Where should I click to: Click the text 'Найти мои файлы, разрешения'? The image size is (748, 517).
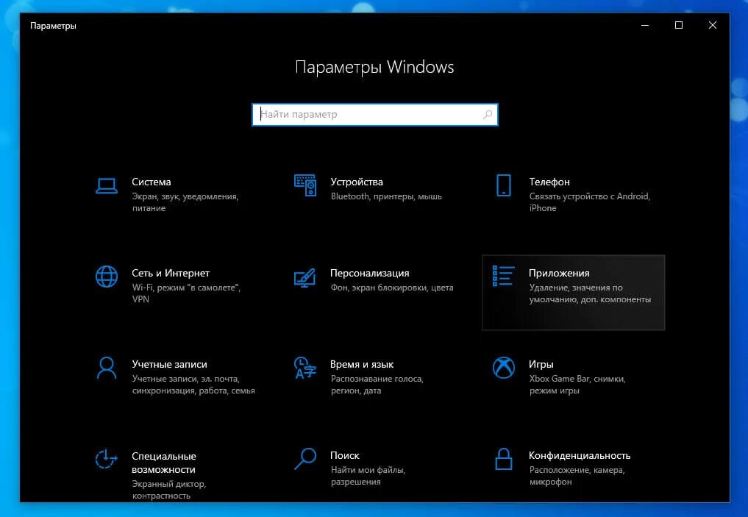[368, 476]
